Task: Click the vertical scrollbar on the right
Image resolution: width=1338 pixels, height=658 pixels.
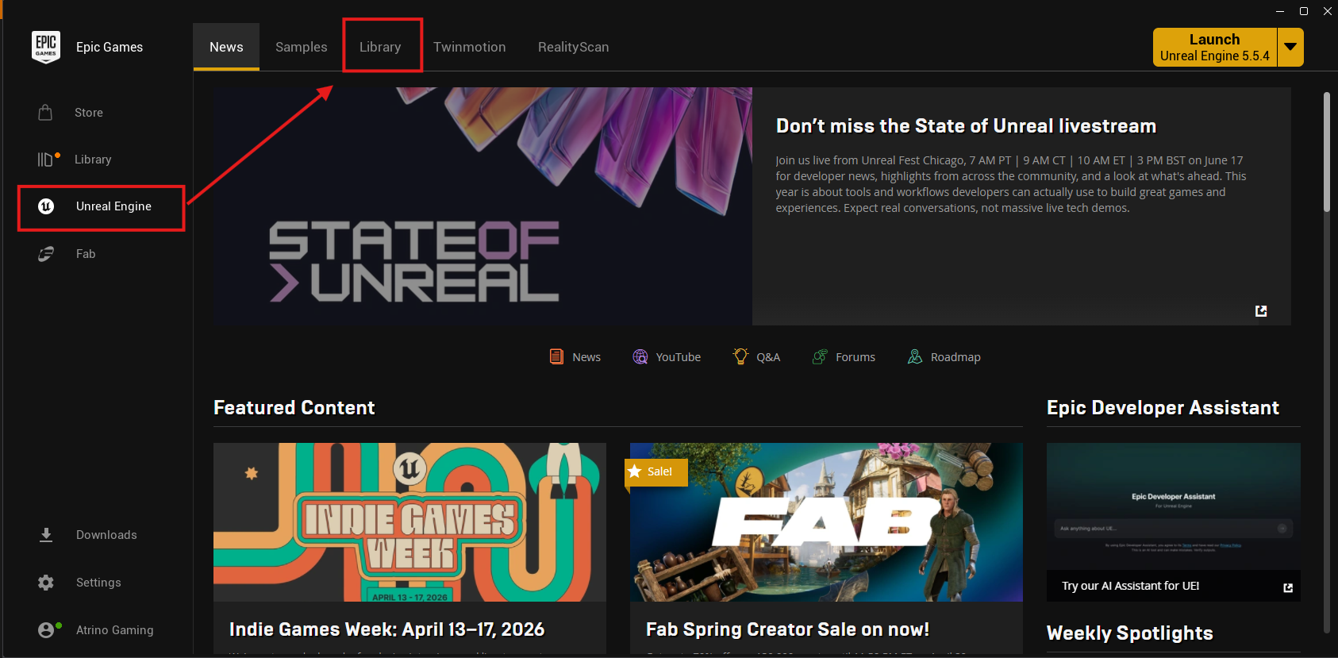Action: point(1327,152)
